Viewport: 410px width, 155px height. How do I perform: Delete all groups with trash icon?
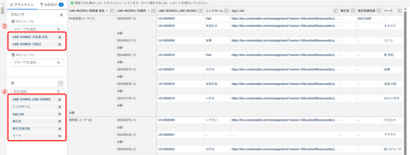point(61,15)
